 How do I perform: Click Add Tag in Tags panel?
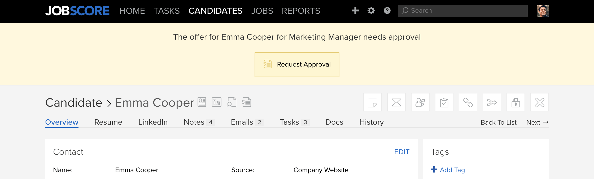click(448, 170)
